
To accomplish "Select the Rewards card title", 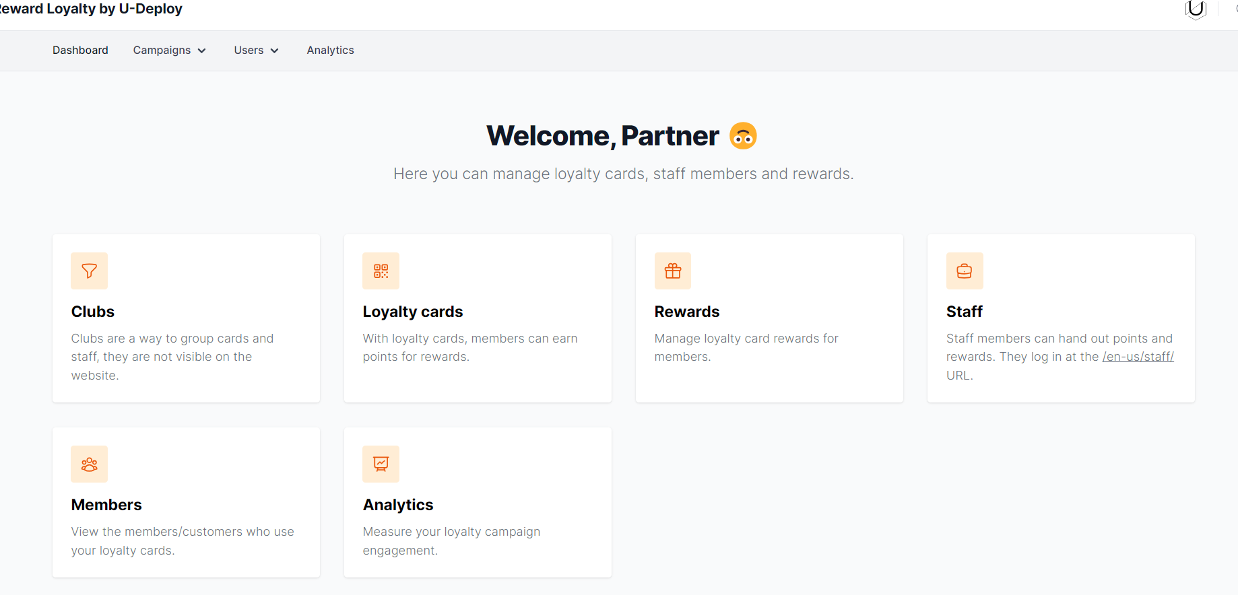I will 686,312.
